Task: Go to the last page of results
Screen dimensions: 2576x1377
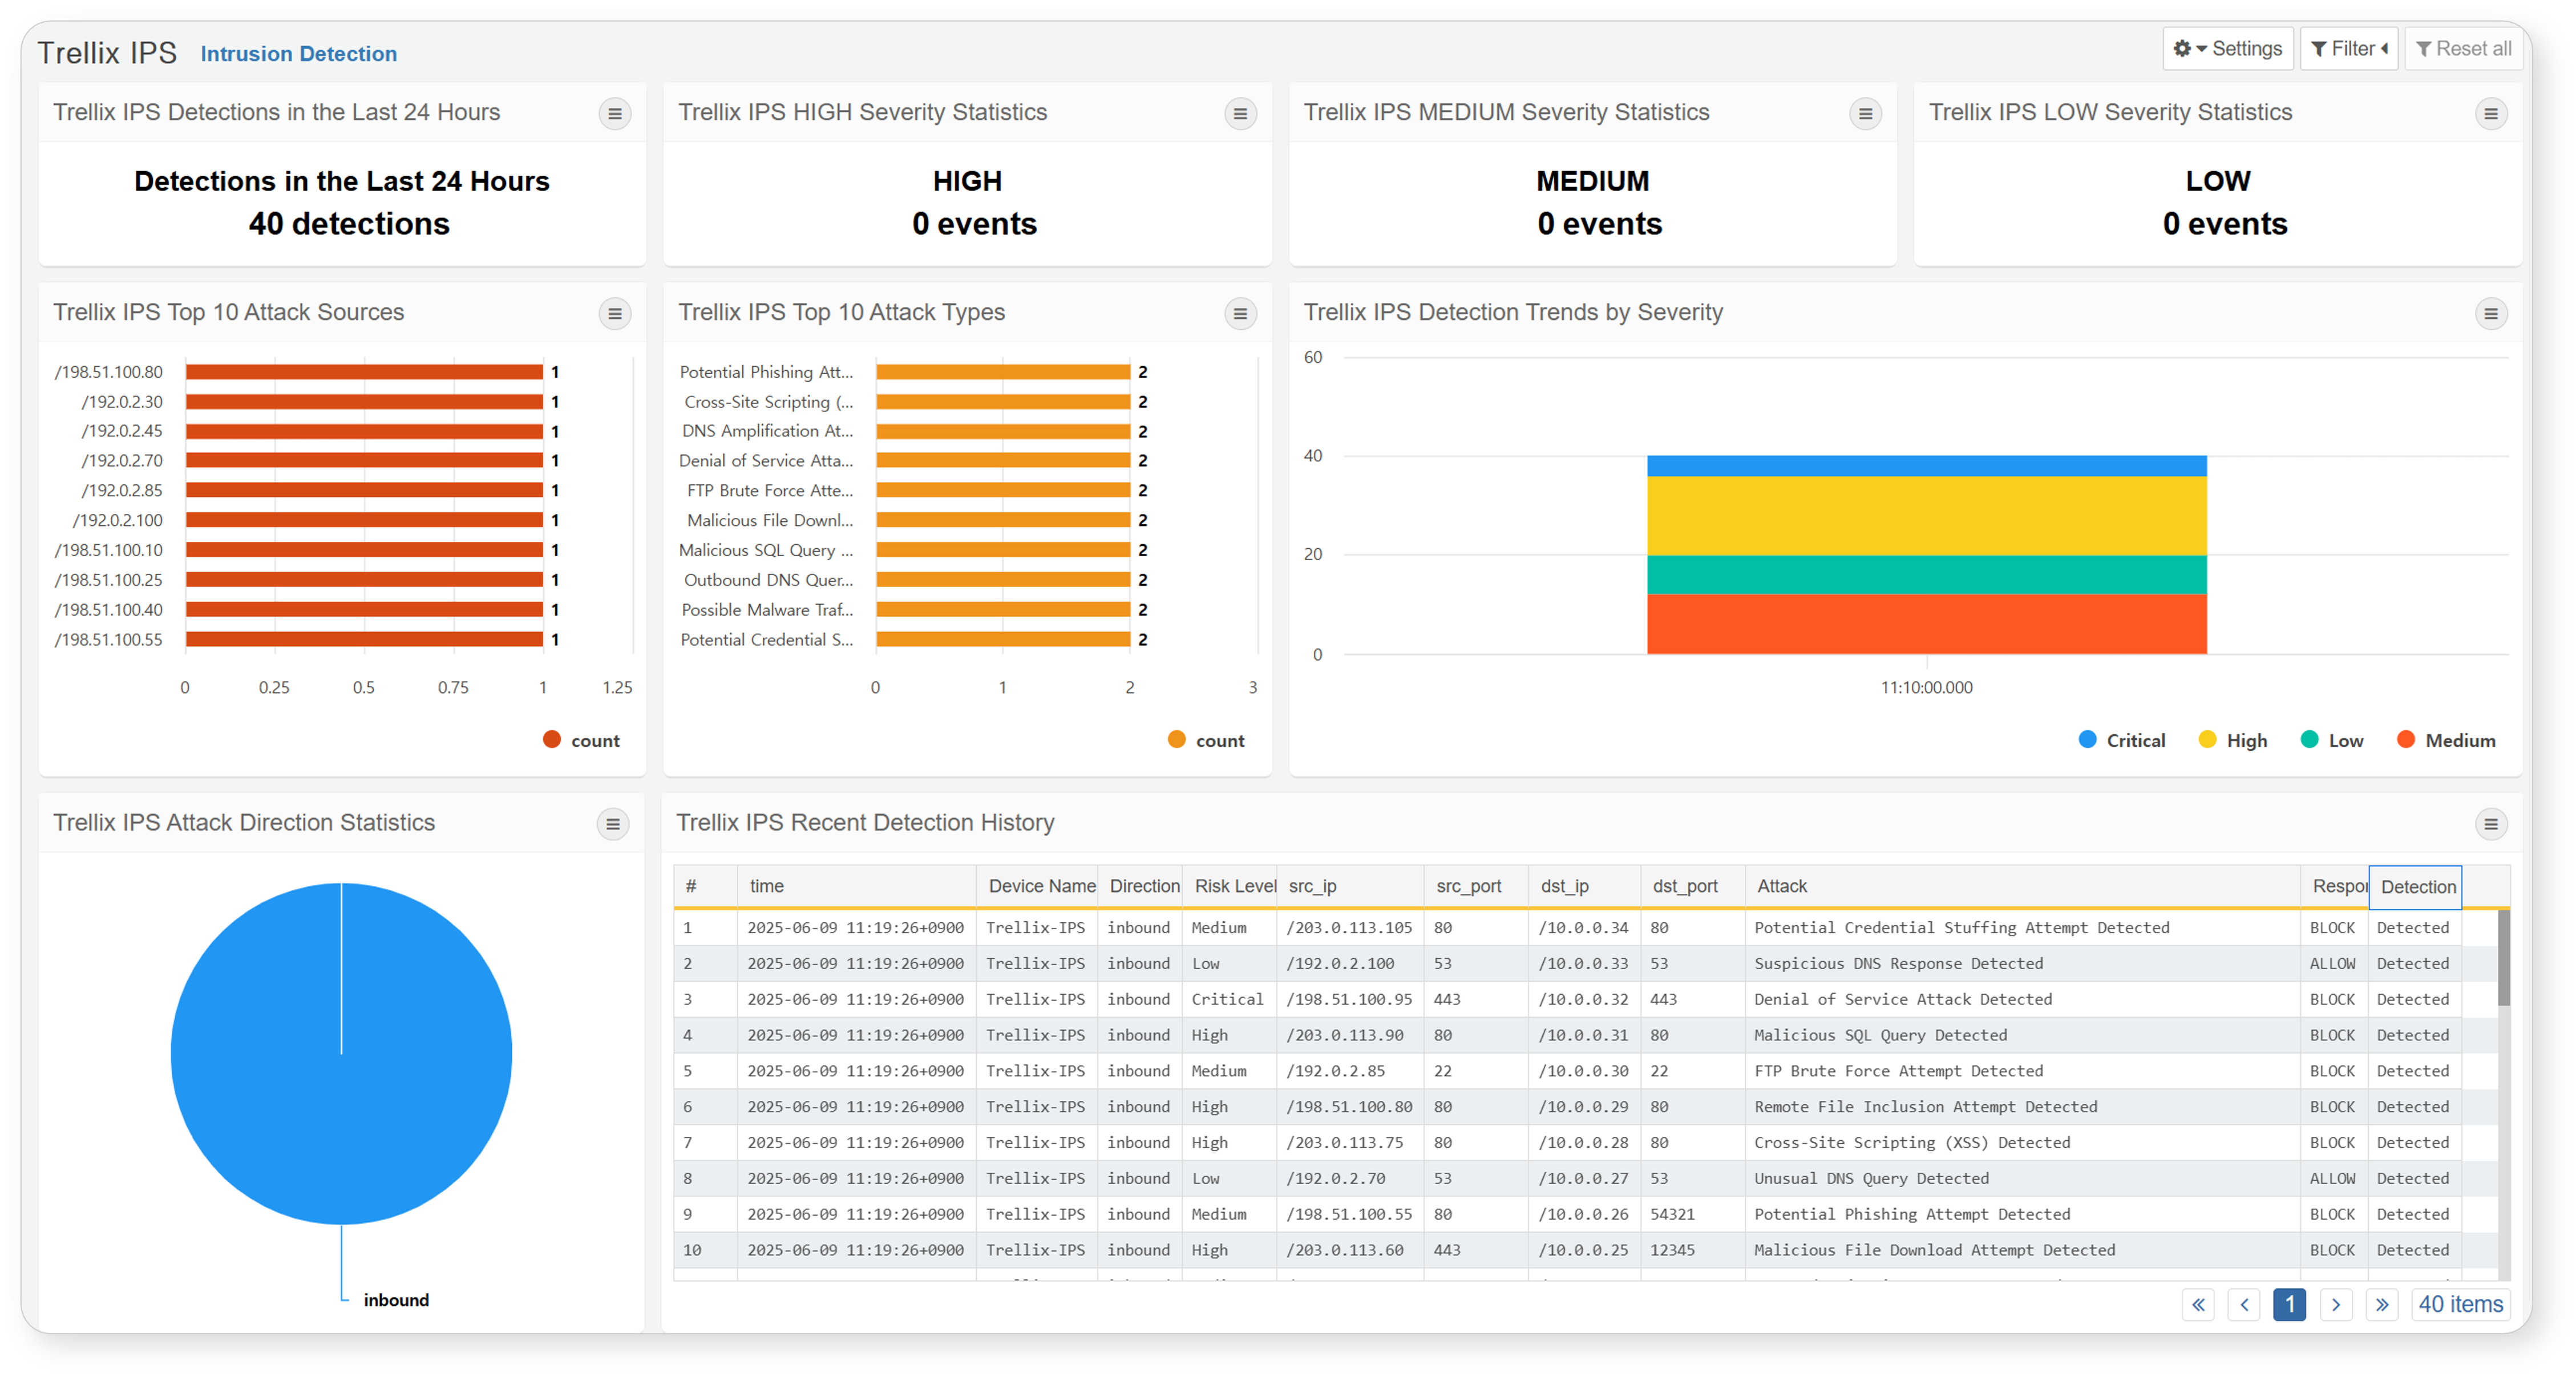Action: (x=2382, y=1304)
